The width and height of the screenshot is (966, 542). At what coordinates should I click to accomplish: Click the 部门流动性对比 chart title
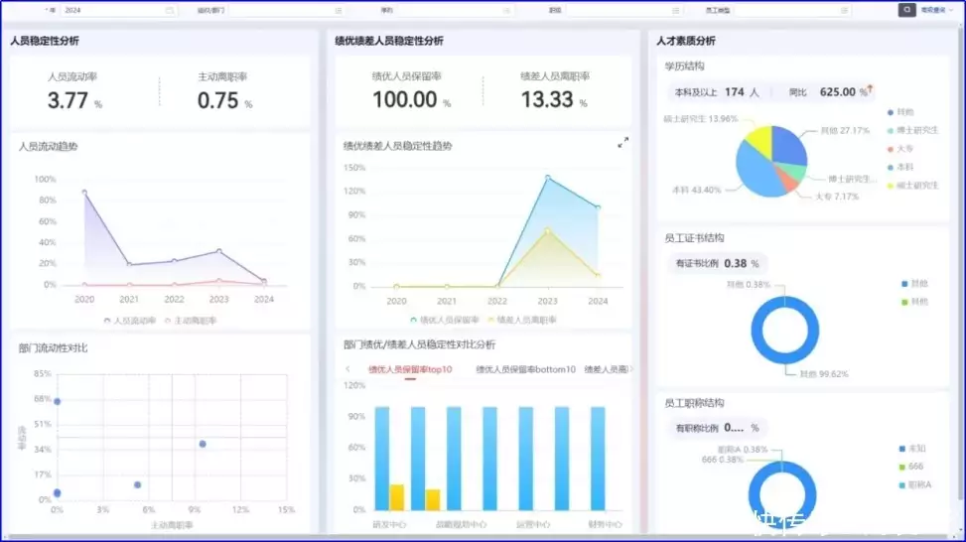[x=53, y=348]
